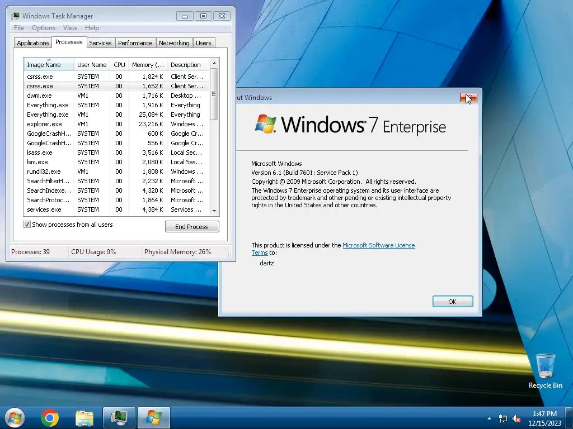Click the process list scrollbar thumb
The height and width of the screenshot is (429, 573).
click(x=214, y=94)
